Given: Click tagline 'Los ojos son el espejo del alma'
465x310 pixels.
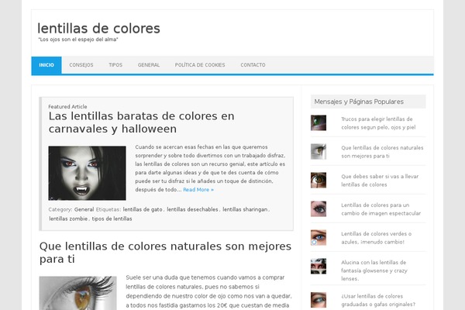Looking at the screenshot, I should click(78, 40).
